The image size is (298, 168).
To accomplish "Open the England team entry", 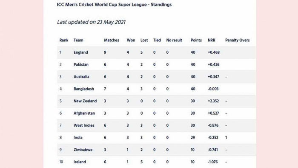I will coord(80,52).
